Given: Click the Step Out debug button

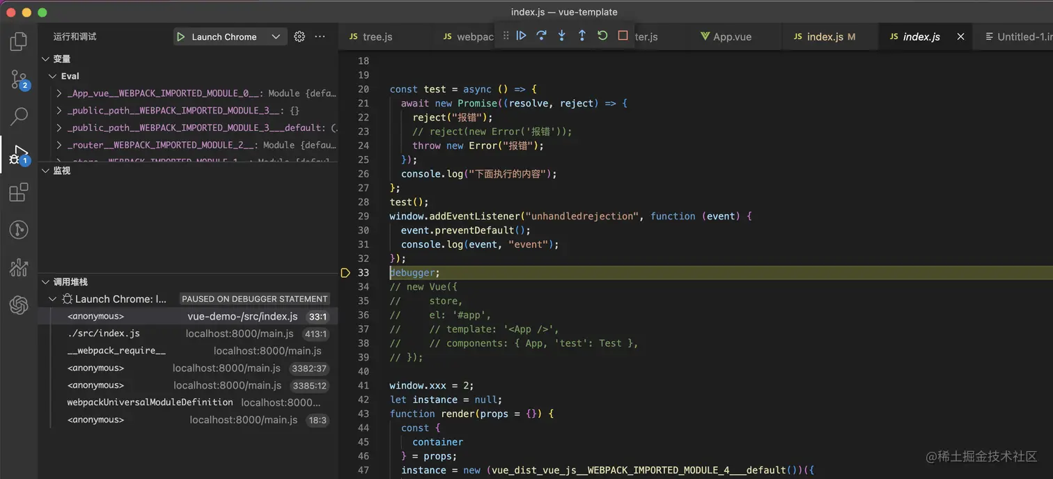Looking at the screenshot, I should pos(582,36).
